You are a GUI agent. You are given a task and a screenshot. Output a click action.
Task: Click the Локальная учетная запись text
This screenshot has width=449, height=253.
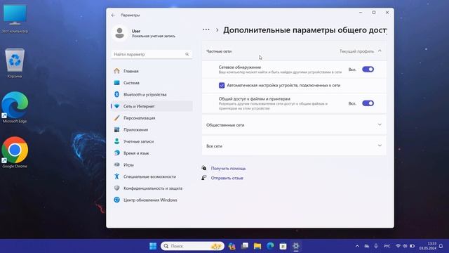[x=153, y=36]
